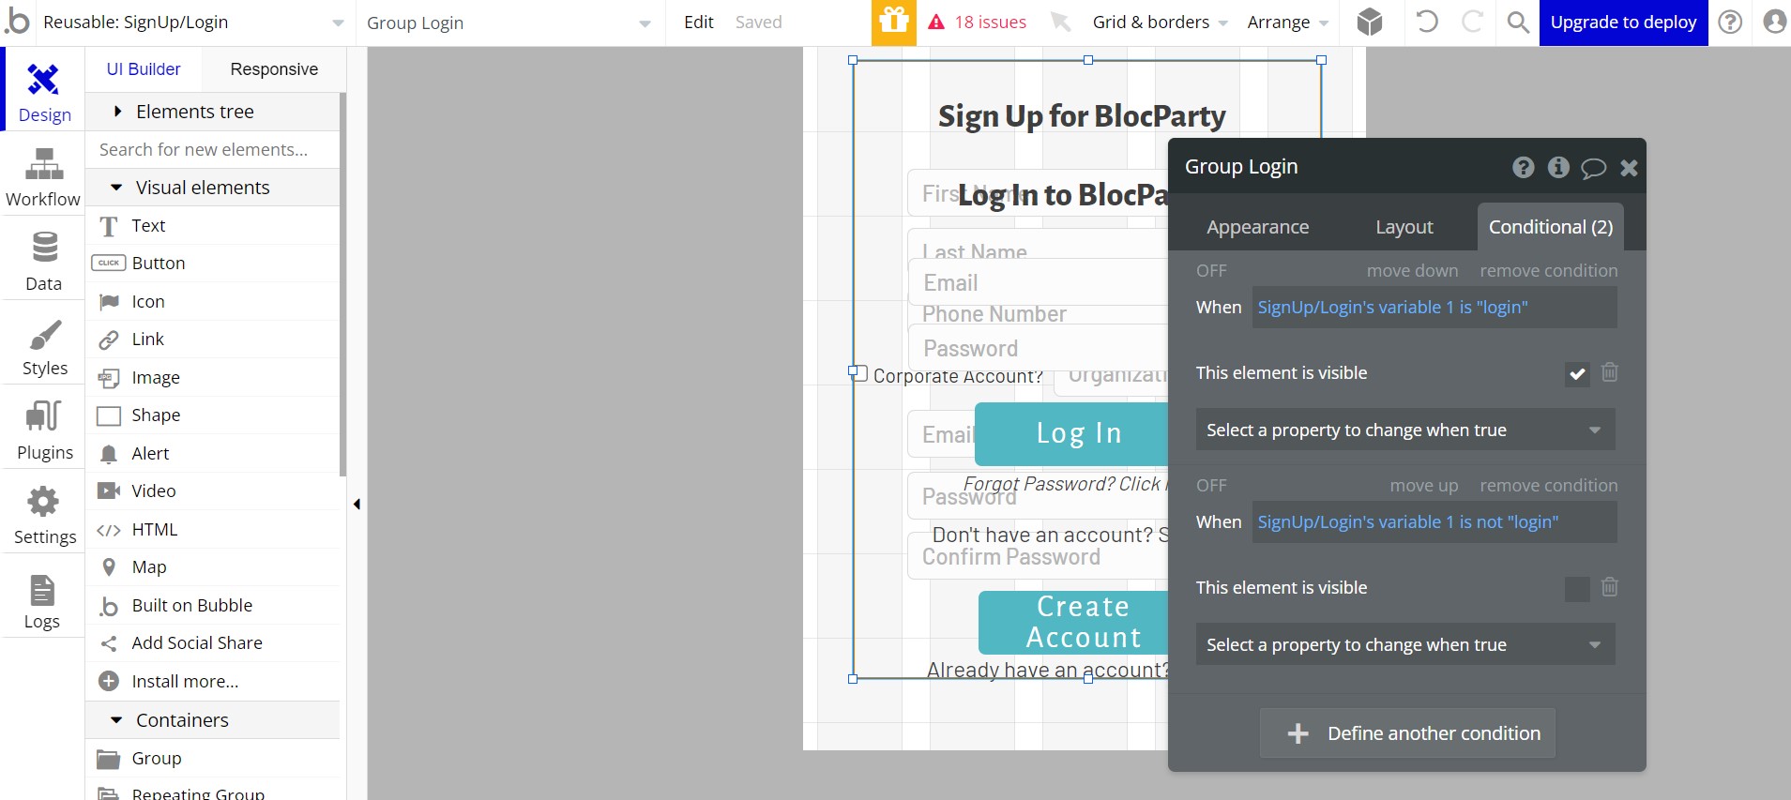This screenshot has height=800, width=1791.
Task: Select the Create Account button on canvas
Action: [1073, 622]
